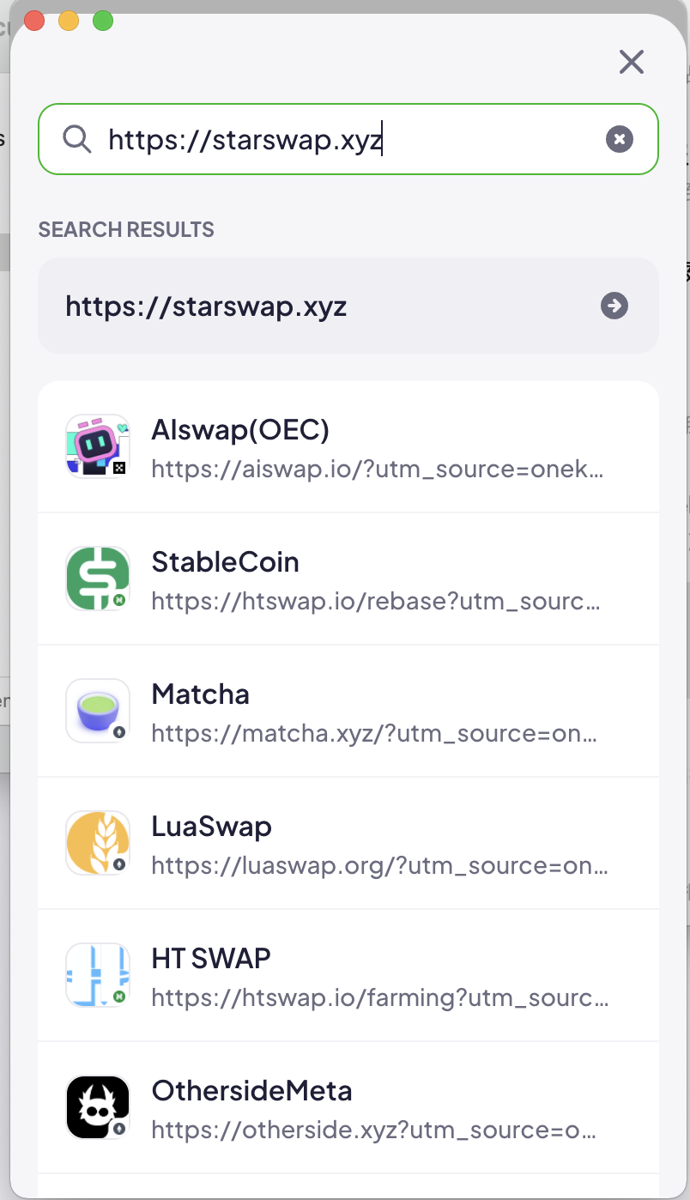
Task: Open the LuaSwap wheat icon
Action: tap(98, 843)
